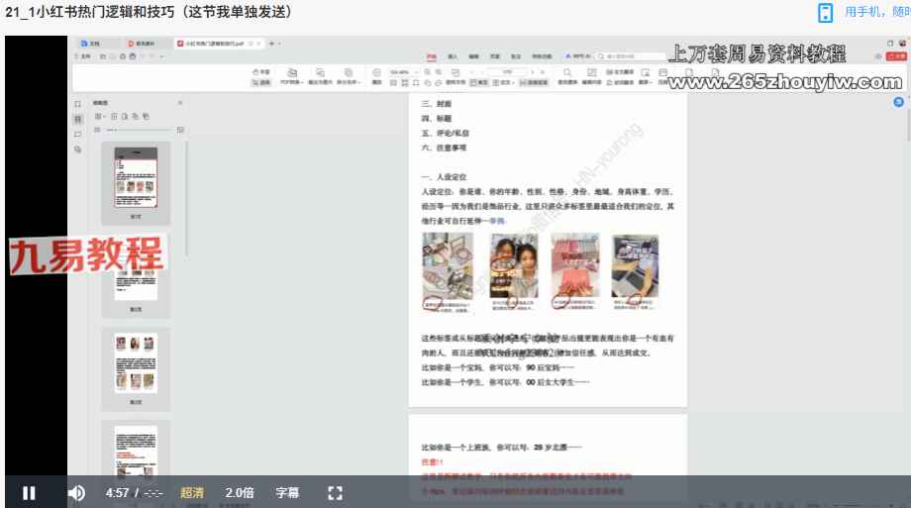The width and height of the screenshot is (911, 508).
Task: Open the 特色功能 ribbon tab
Action: click(x=542, y=56)
